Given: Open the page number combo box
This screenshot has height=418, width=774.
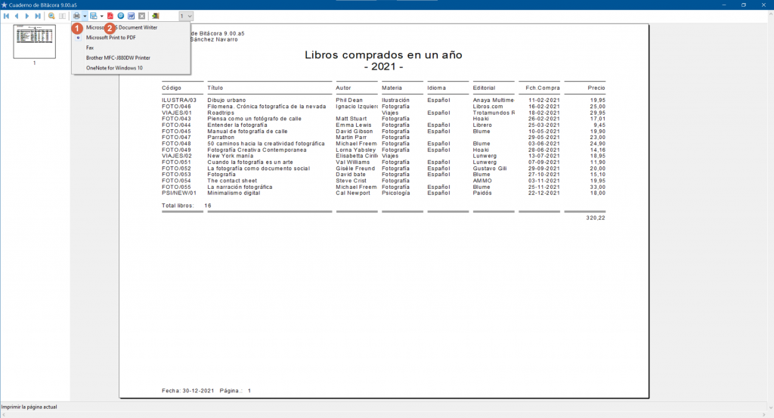Looking at the screenshot, I should tap(186, 16).
